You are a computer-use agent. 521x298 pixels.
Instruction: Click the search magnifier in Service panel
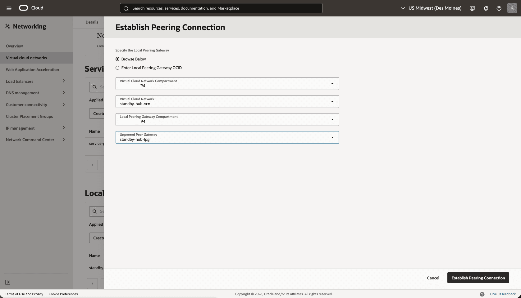click(x=95, y=87)
